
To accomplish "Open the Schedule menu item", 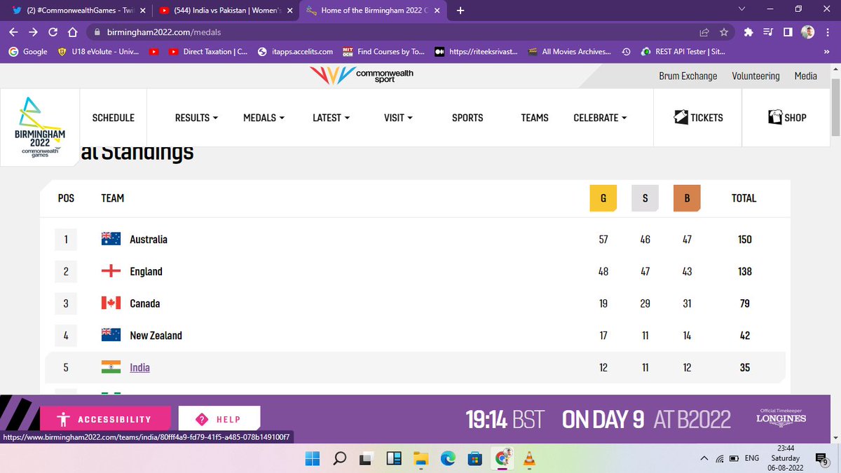I will coord(114,118).
